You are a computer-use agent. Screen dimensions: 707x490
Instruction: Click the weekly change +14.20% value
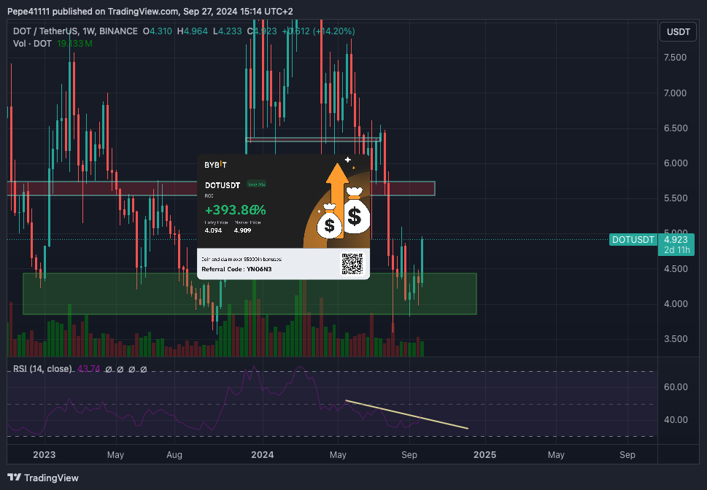tap(333, 31)
